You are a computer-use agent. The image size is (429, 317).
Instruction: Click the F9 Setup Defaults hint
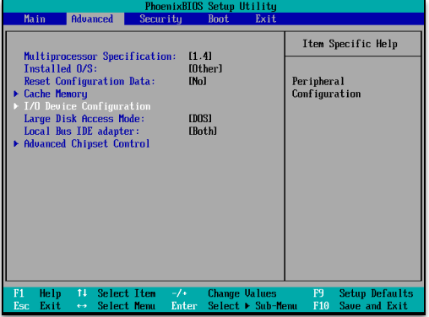coord(363,293)
